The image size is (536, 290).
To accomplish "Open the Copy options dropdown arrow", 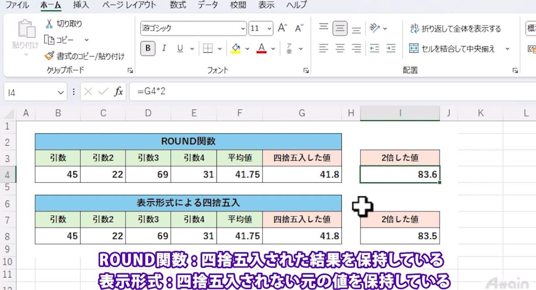I will coord(86,40).
